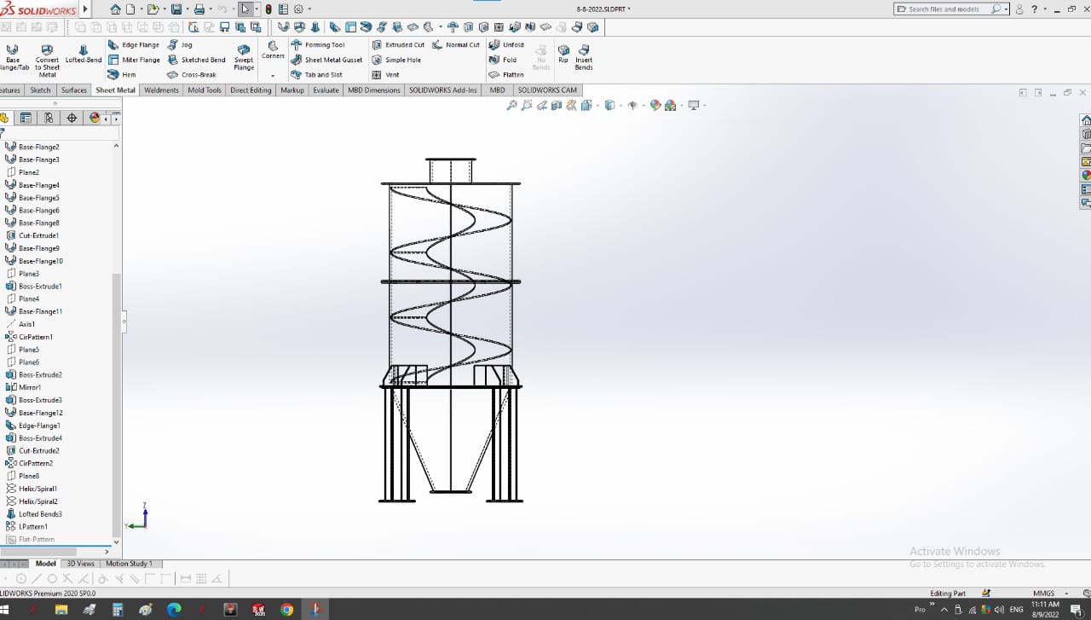
Task: Click the Rebuild traffic light icon
Action: 268,9
